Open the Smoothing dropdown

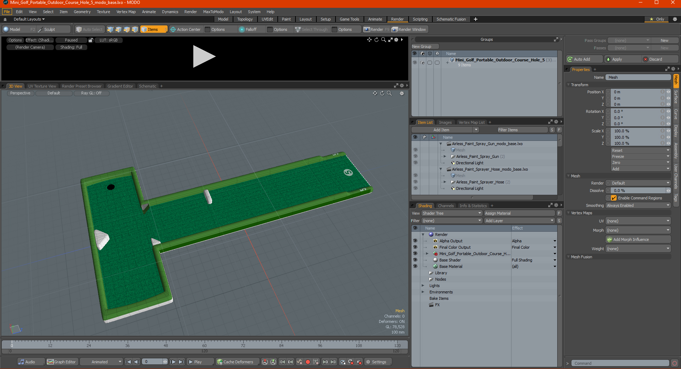pos(638,205)
